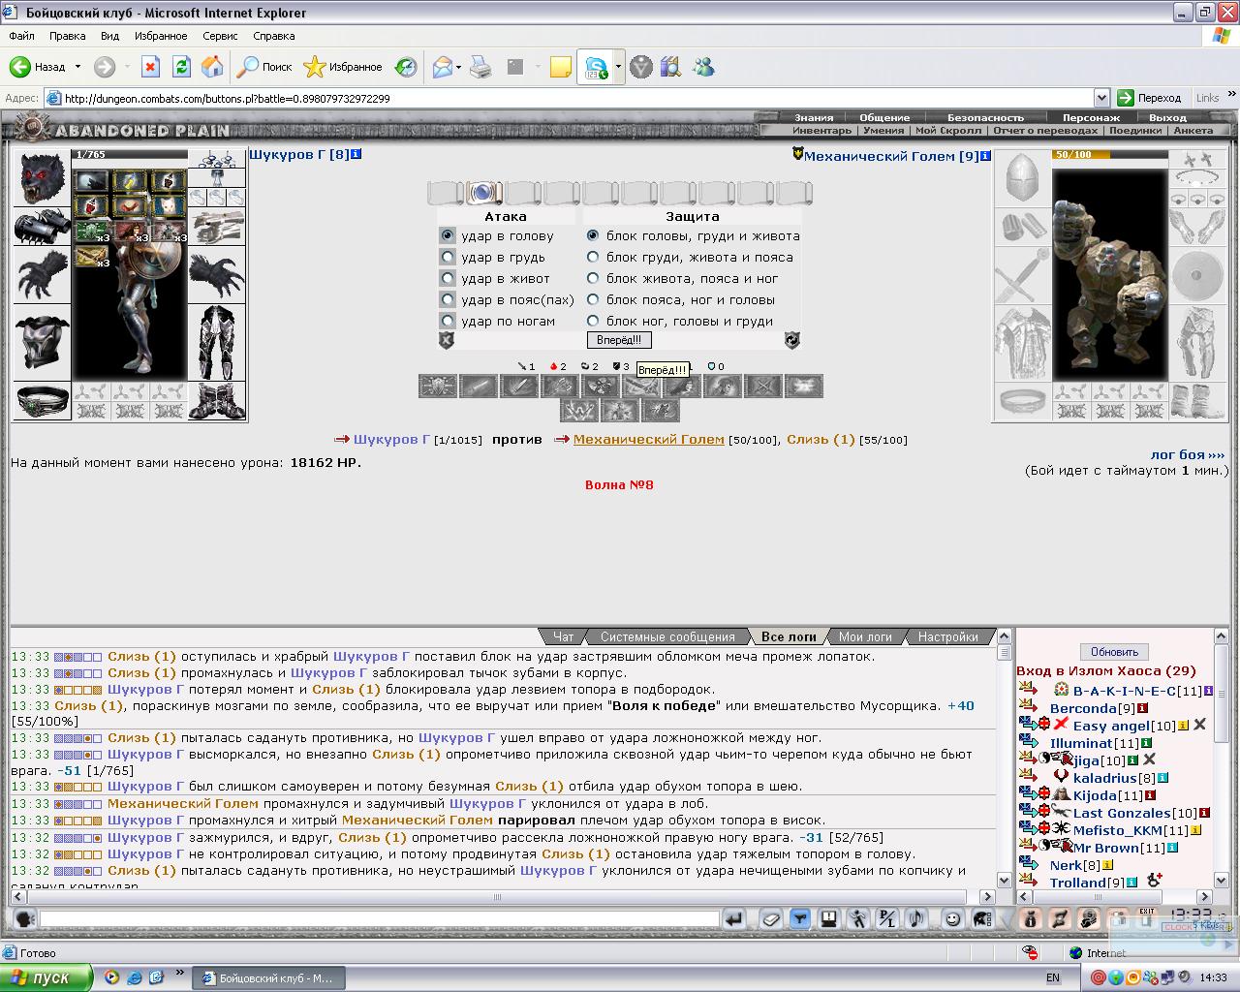The height and width of the screenshot is (992, 1240).
Task: Click the chat log horizontal scrollbar
Action: click(503, 896)
